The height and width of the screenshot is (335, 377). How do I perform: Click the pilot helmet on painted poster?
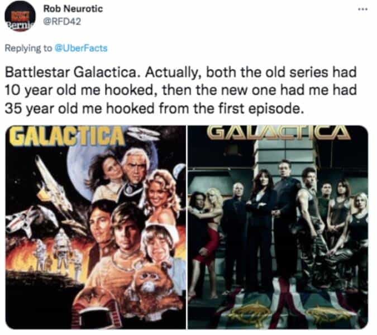point(96,309)
